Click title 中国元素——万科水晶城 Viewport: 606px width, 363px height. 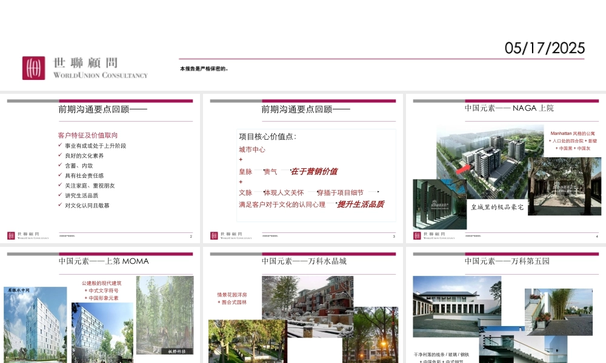pos(304,261)
